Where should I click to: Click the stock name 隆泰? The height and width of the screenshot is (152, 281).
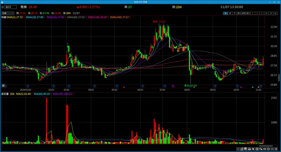(x=24, y=7)
